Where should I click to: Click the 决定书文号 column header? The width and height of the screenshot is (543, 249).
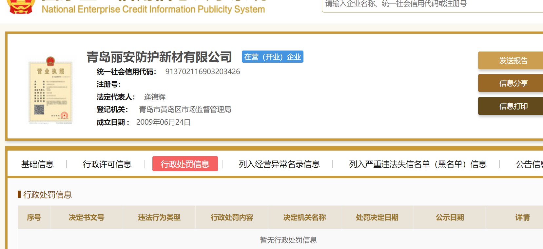pyautogui.click(x=87, y=217)
